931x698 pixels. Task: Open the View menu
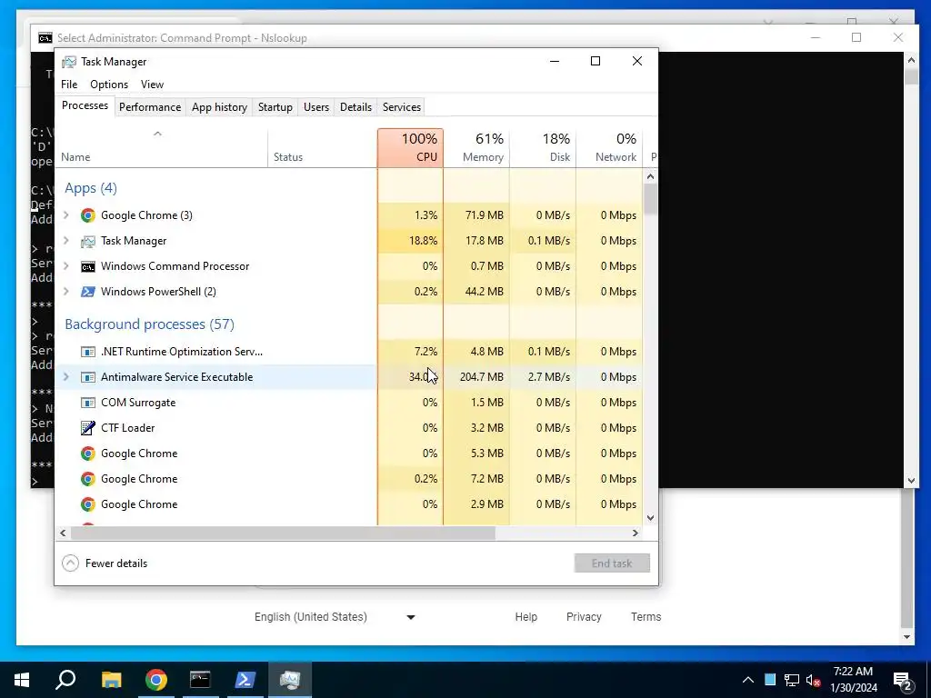pos(152,85)
